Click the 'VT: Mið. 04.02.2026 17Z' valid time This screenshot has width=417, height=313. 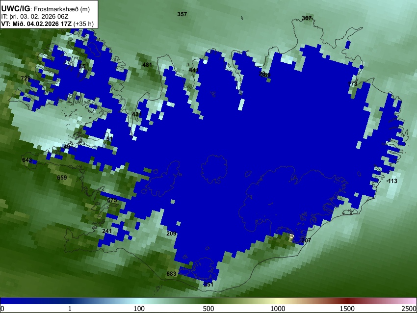coord(36,24)
